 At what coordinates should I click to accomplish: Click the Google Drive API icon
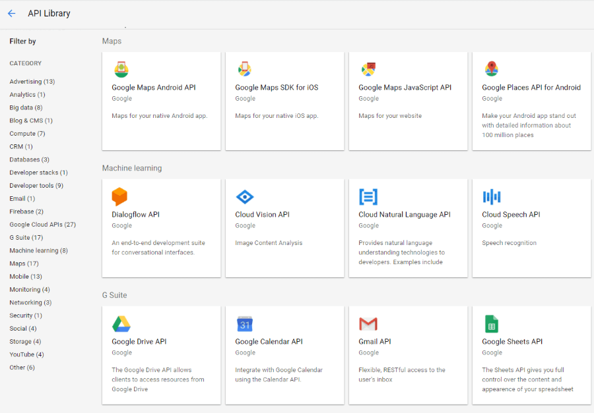click(x=121, y=323)
